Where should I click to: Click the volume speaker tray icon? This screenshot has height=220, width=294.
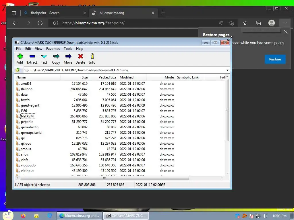click(265, 216)
